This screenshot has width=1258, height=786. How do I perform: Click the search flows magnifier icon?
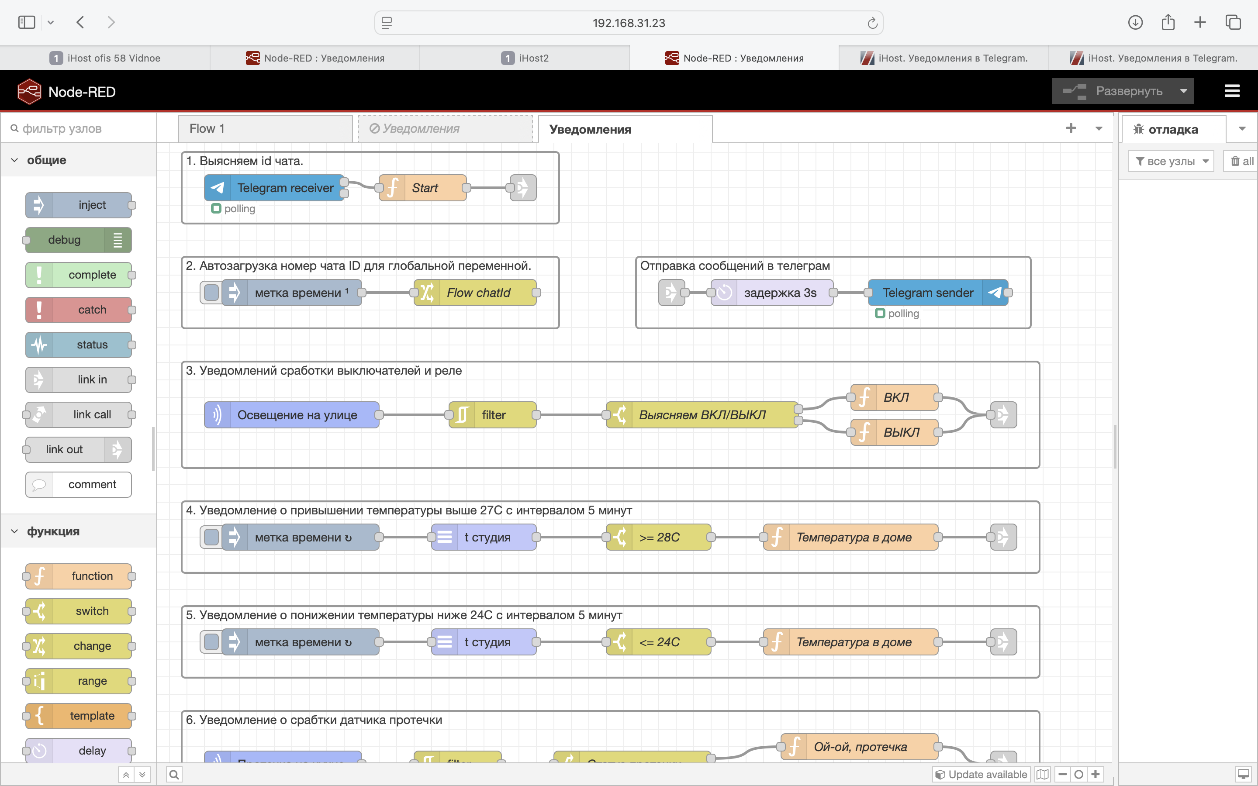coord(174,775)
